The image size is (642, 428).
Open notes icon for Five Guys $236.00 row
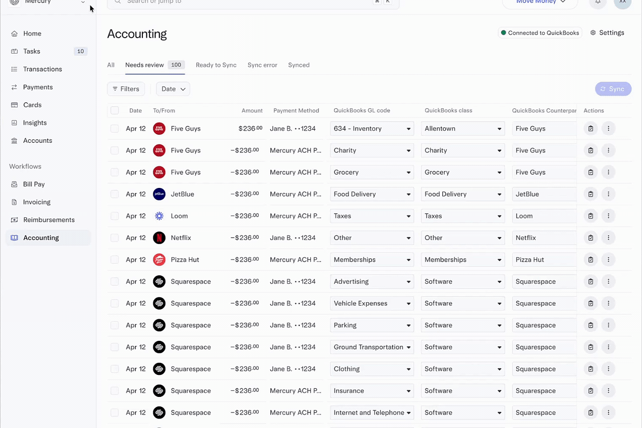click(591, 129)
